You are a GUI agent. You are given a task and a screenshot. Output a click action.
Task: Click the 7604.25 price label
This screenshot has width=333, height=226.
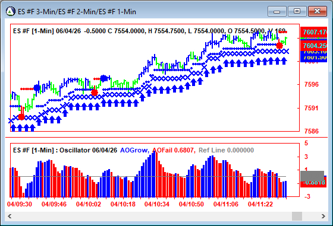coord(314,46)
